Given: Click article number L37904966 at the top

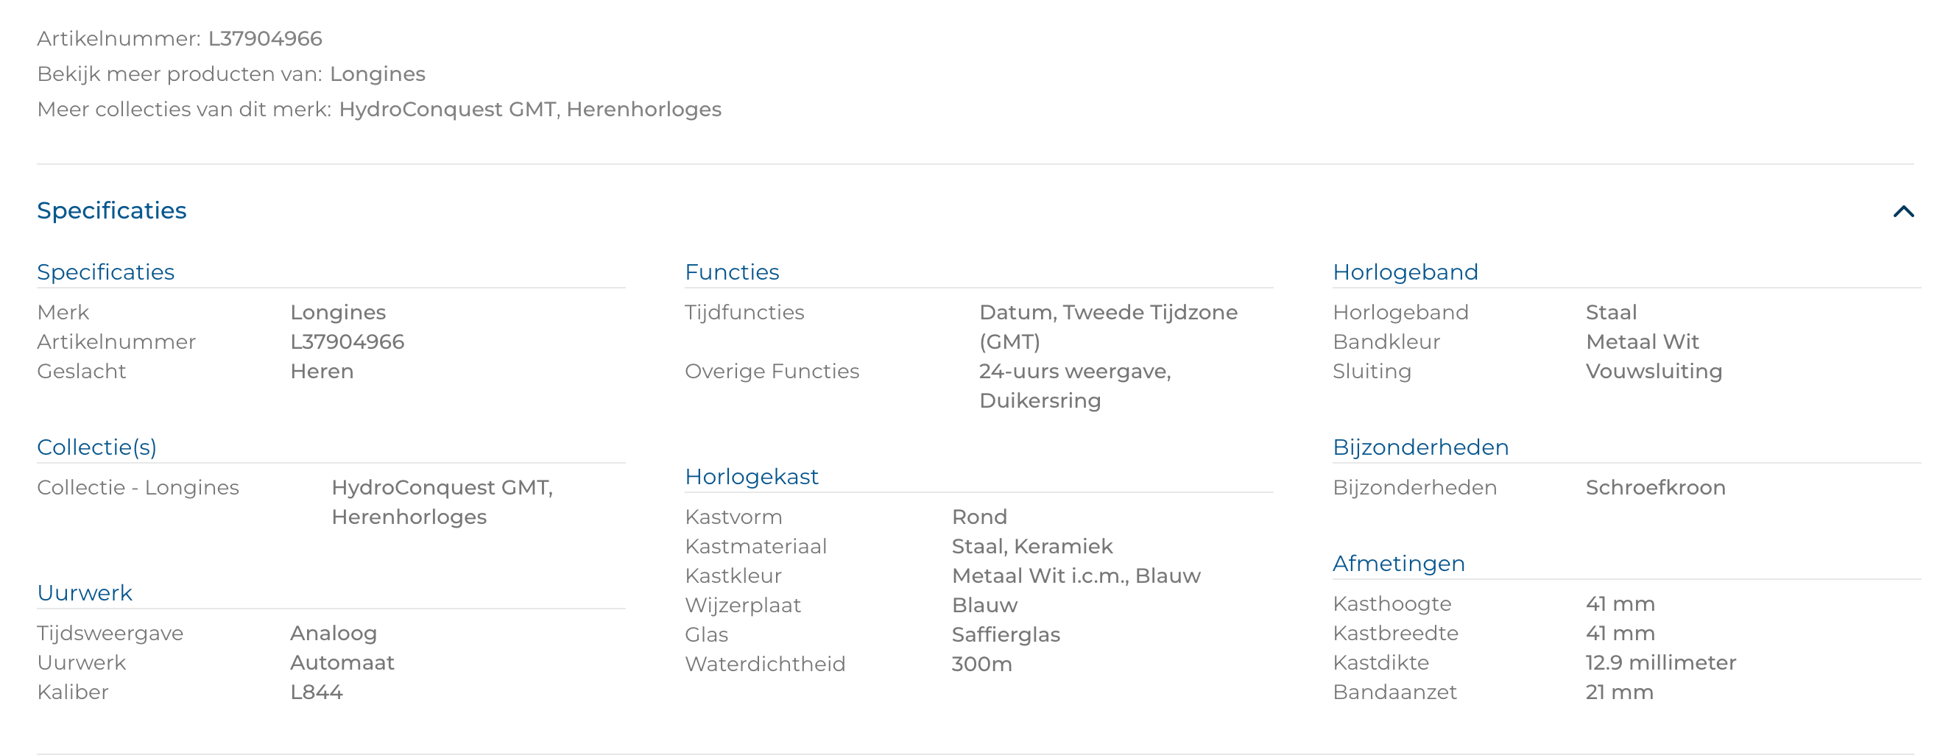Looking at the screenshot, I should point(265,39).
